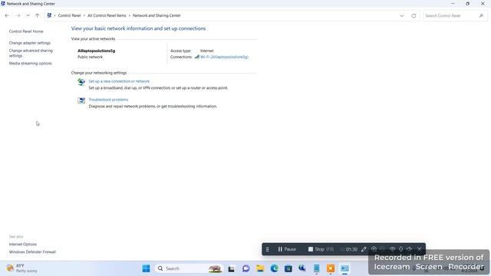Pause the Icecream screen recording

(x=286, y=249)
